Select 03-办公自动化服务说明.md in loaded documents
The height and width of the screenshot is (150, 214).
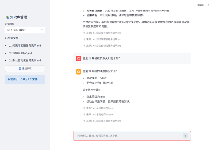[x=25, y=60]
